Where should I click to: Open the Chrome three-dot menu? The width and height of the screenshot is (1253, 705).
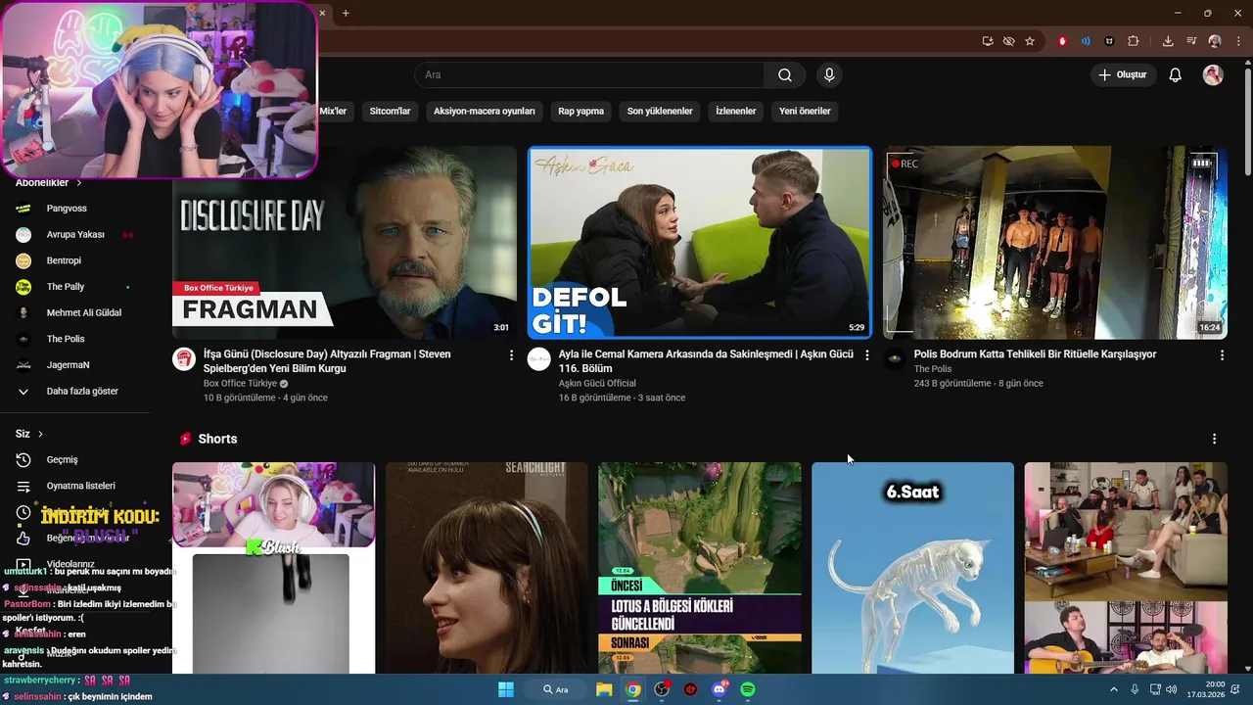tap(1237, 41)
